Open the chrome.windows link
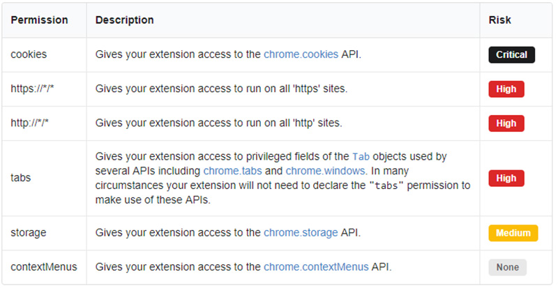Viewport: 558px width, 288px height. 325,171
